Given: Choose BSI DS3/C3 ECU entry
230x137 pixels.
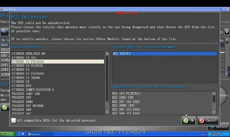Looking at the screenshot, I should coord(165,54).
